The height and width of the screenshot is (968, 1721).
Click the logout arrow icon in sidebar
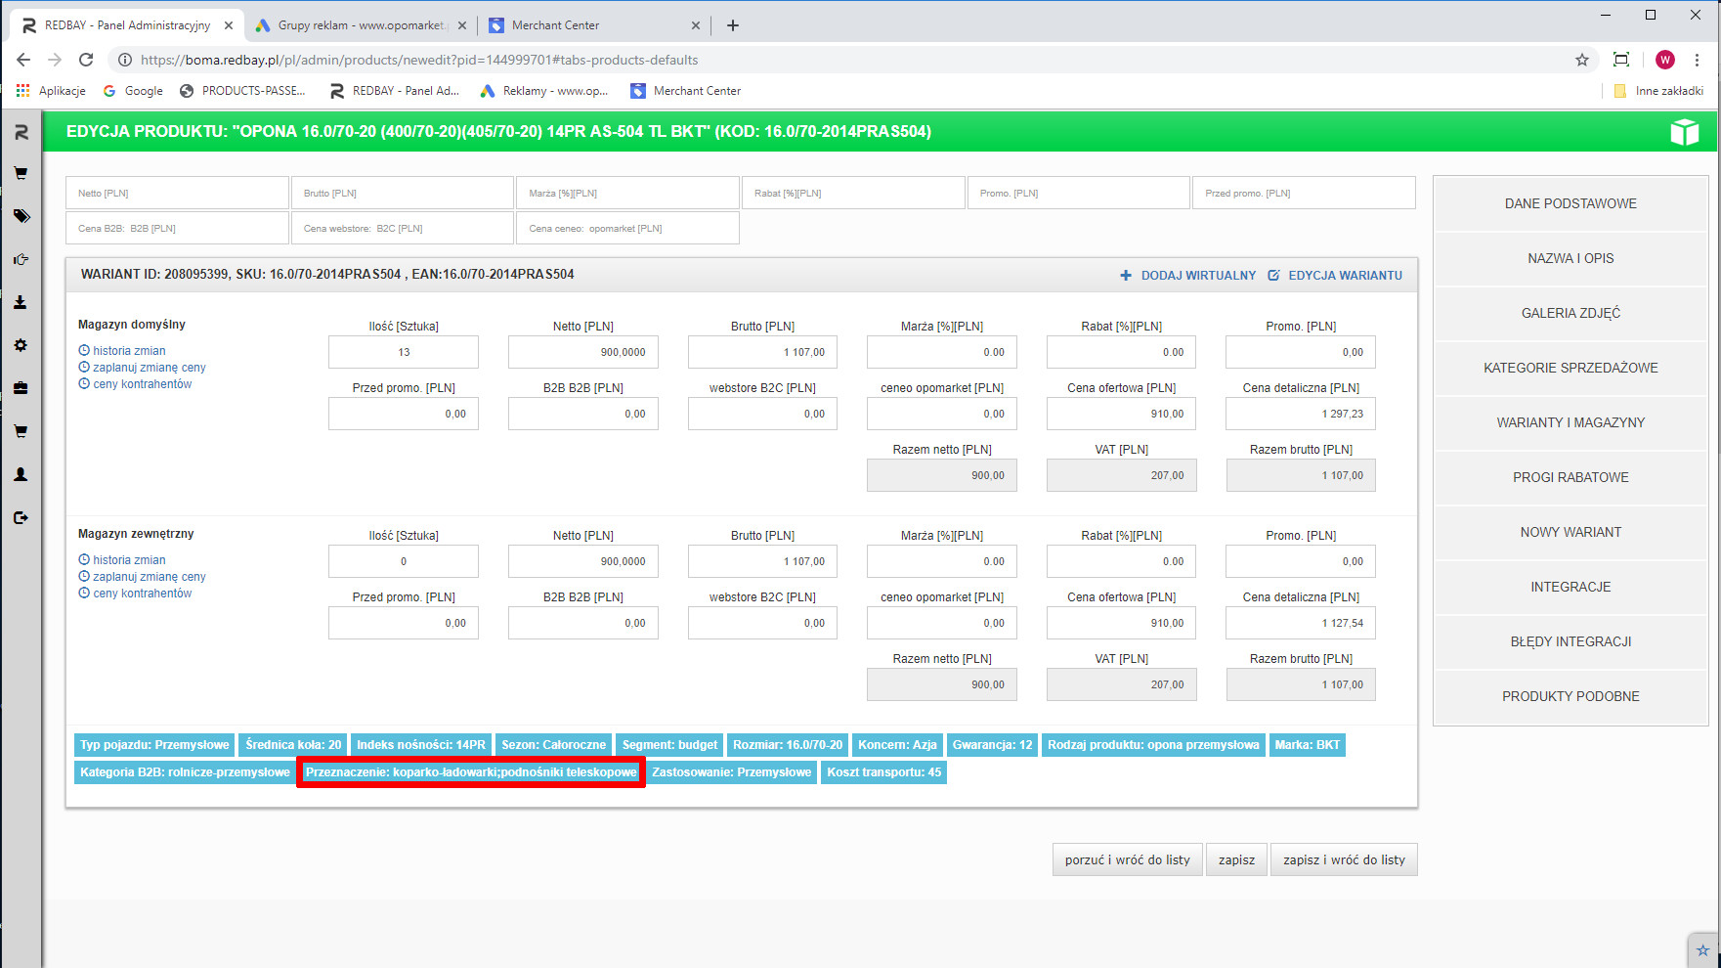click(21, 517)
